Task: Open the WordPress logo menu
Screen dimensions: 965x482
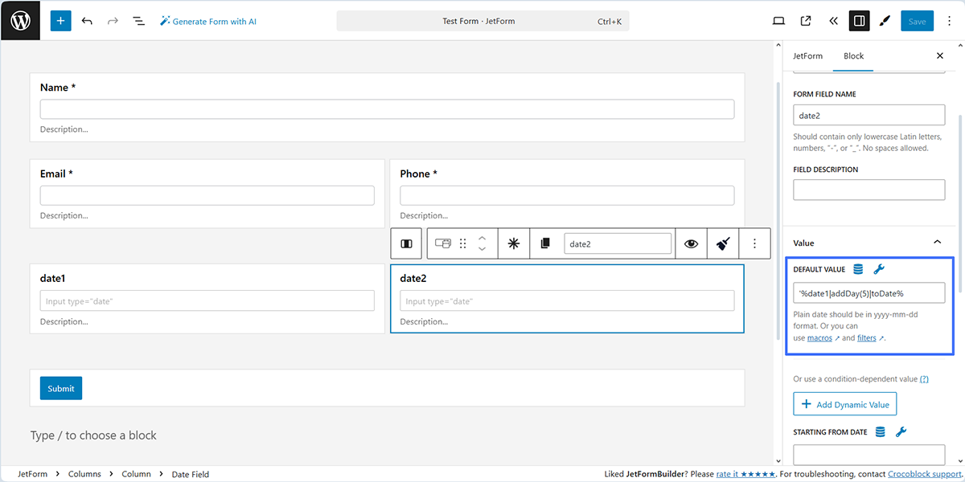Action: pos(20,21)
